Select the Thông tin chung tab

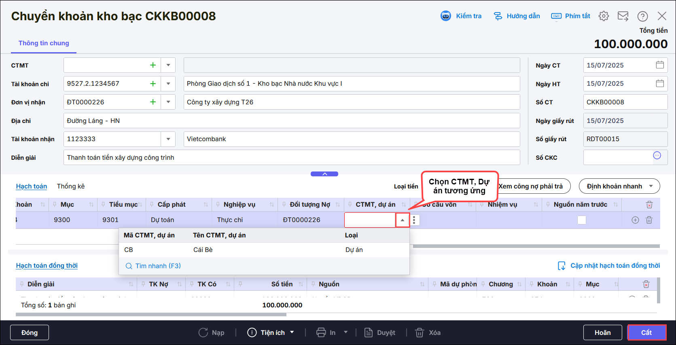coord(44,43)
